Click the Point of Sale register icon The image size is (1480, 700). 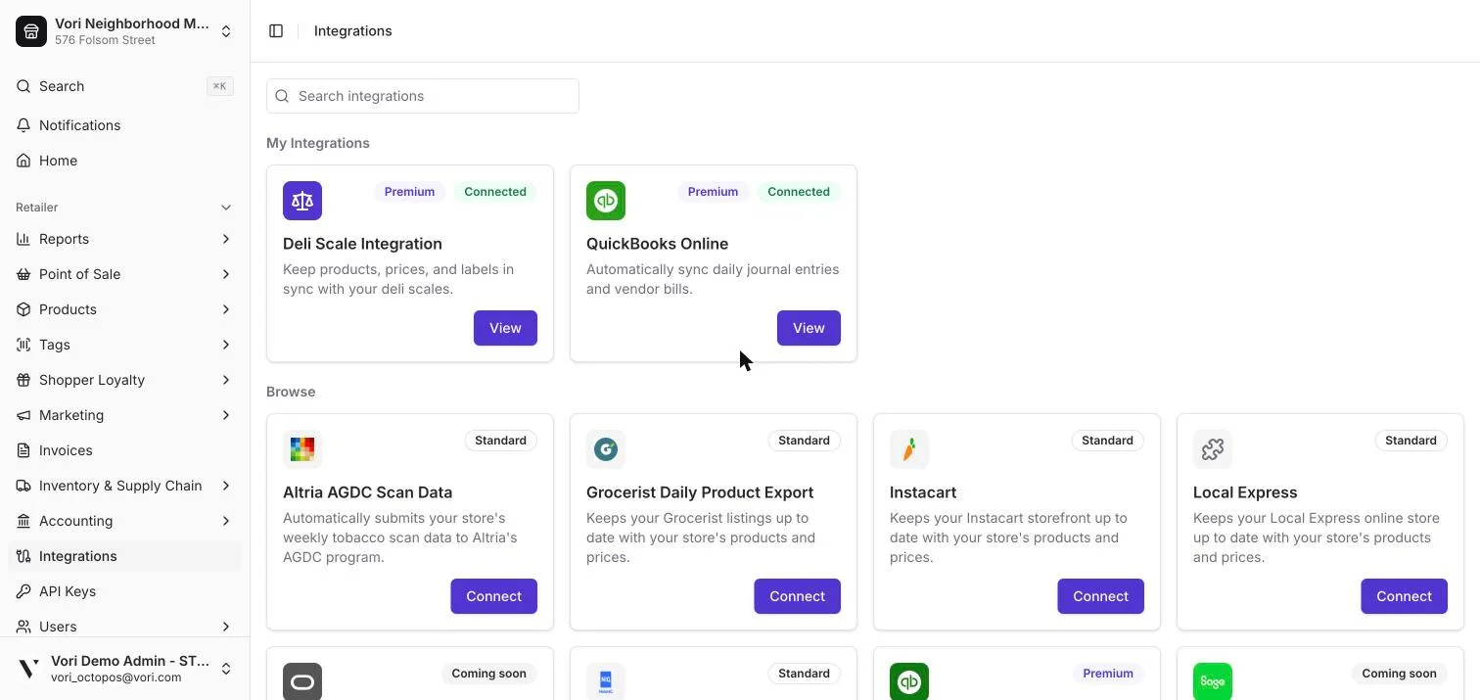23,274
